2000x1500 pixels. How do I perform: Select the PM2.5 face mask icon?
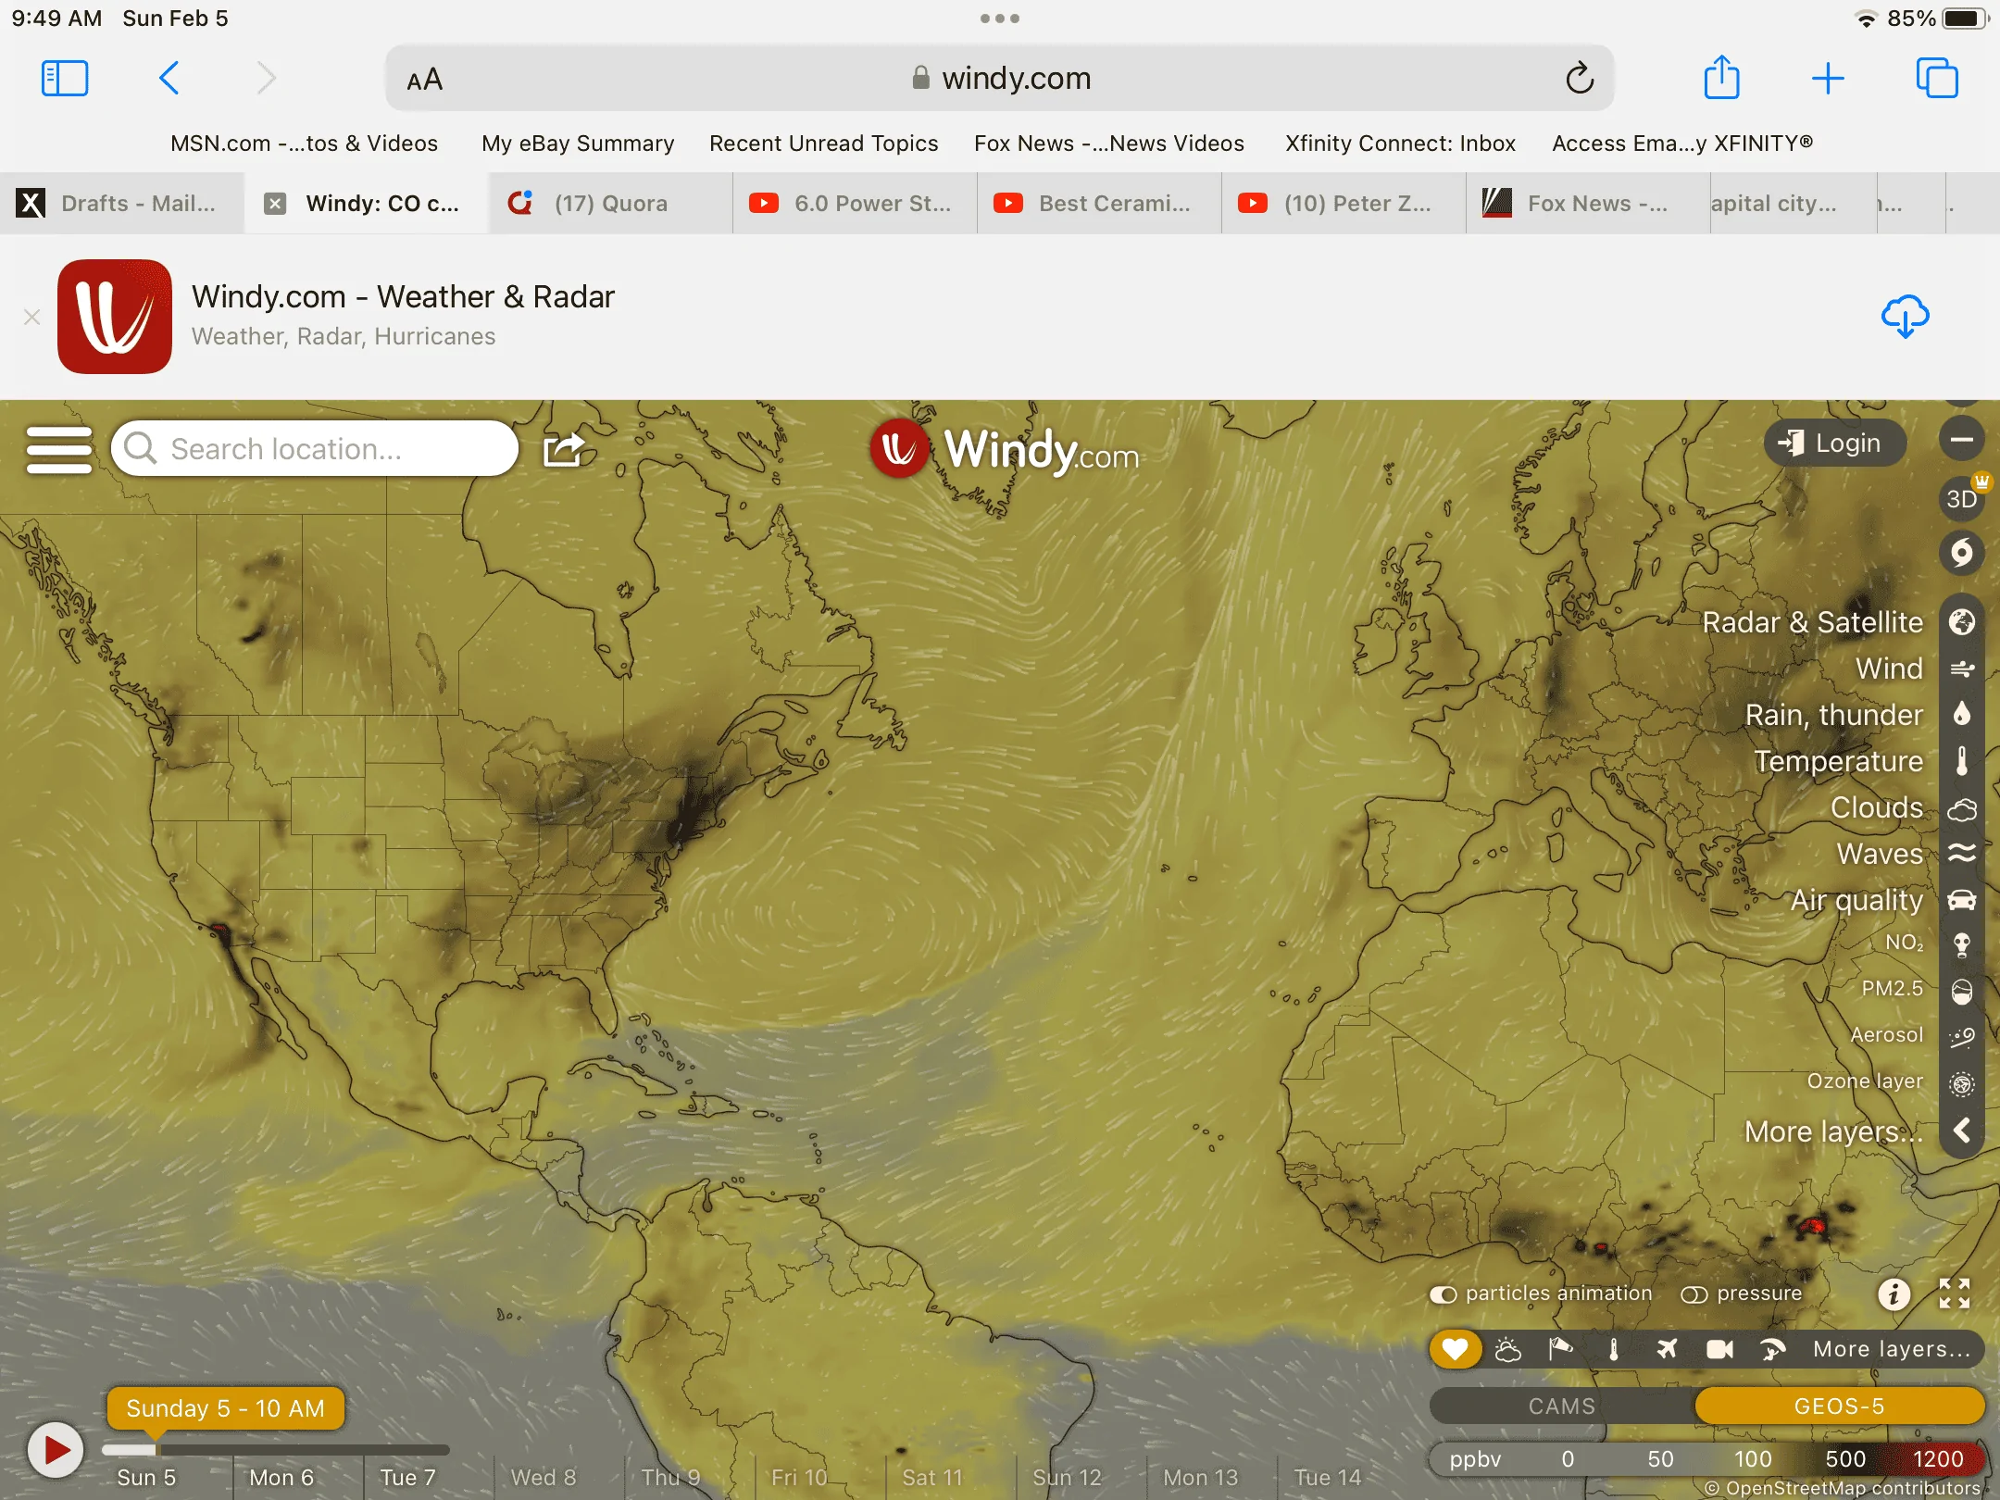pyautogui.click(x=1961, y=991)
